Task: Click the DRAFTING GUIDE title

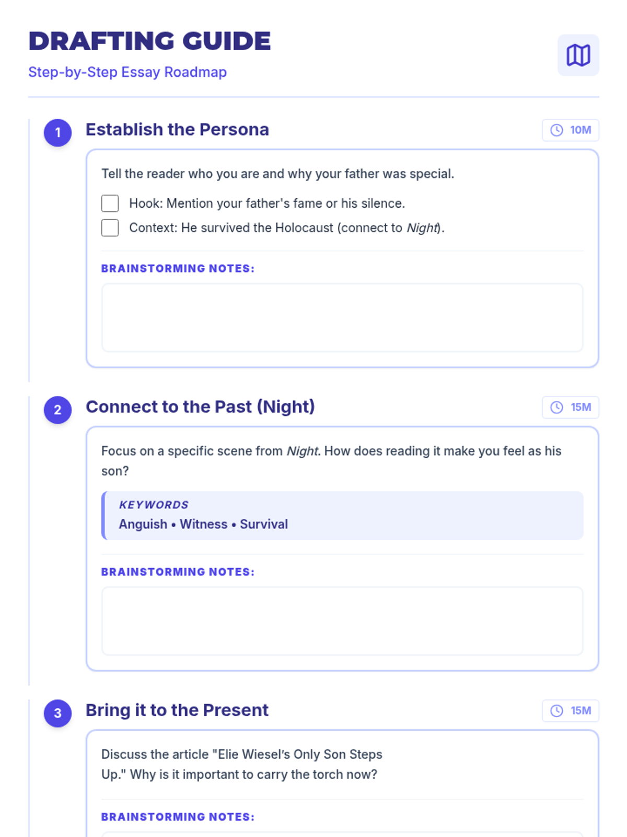Action: click(149, 41)
